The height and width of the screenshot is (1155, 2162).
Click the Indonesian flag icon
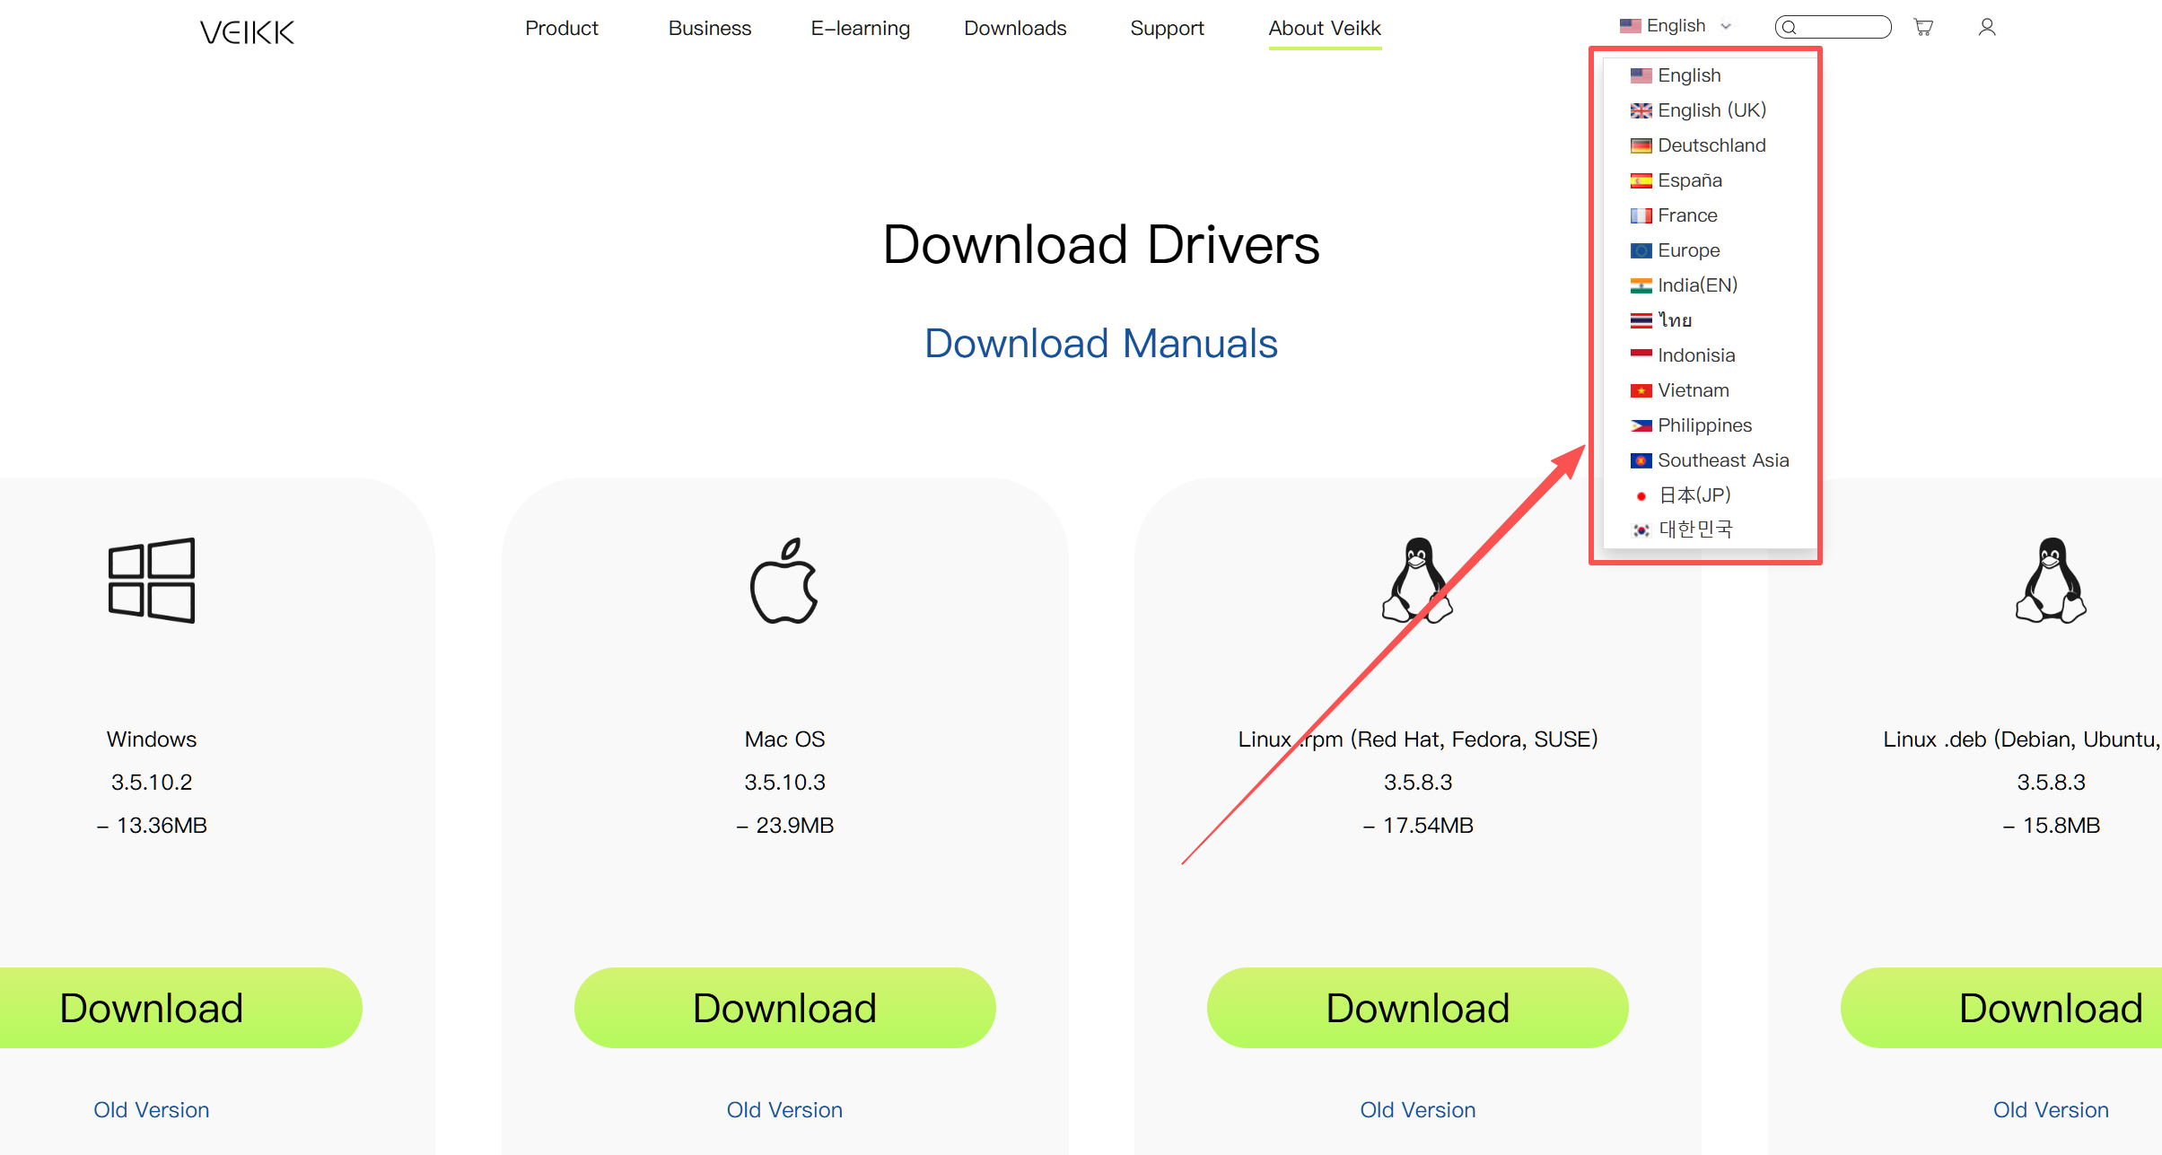coord(1641,355)
